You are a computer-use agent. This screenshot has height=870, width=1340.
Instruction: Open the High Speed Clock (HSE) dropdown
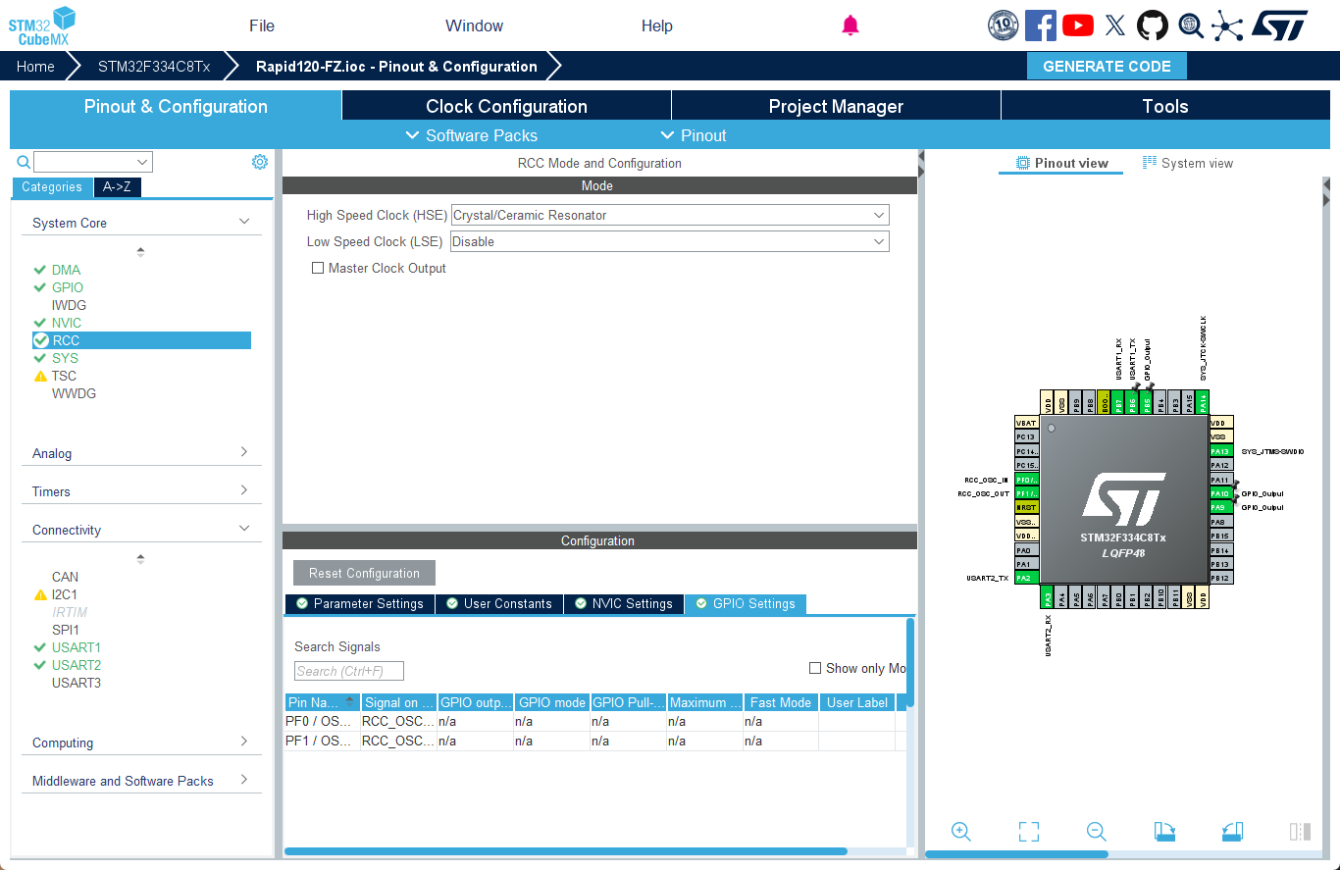(669, 215)
